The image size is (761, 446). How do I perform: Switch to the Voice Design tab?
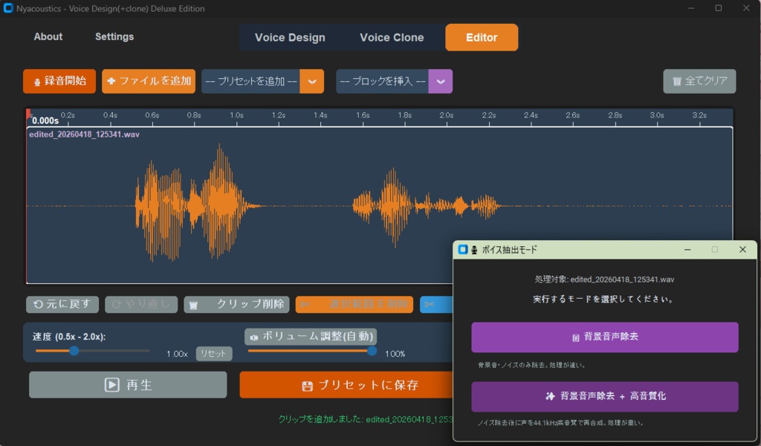[x=290, y=37]
